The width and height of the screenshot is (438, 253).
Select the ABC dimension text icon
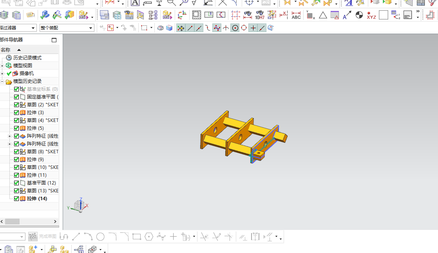(296, 15)
